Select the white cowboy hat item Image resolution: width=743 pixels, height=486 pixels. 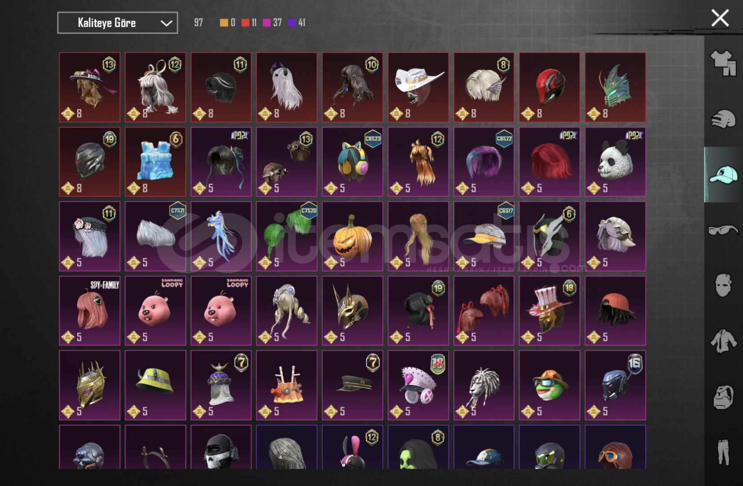point(418,87)
